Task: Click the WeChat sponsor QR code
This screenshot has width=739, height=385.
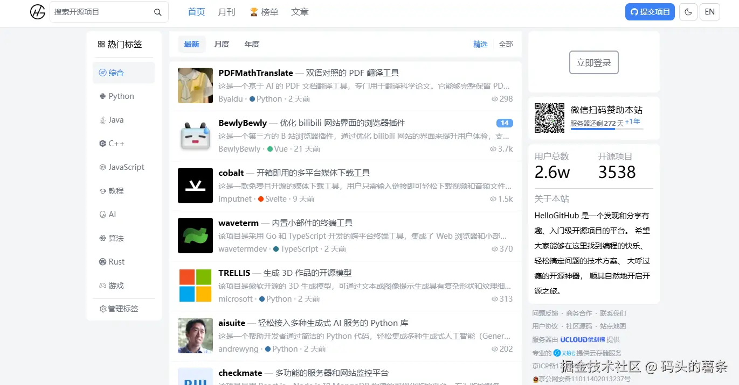Action: click(549, 118)
